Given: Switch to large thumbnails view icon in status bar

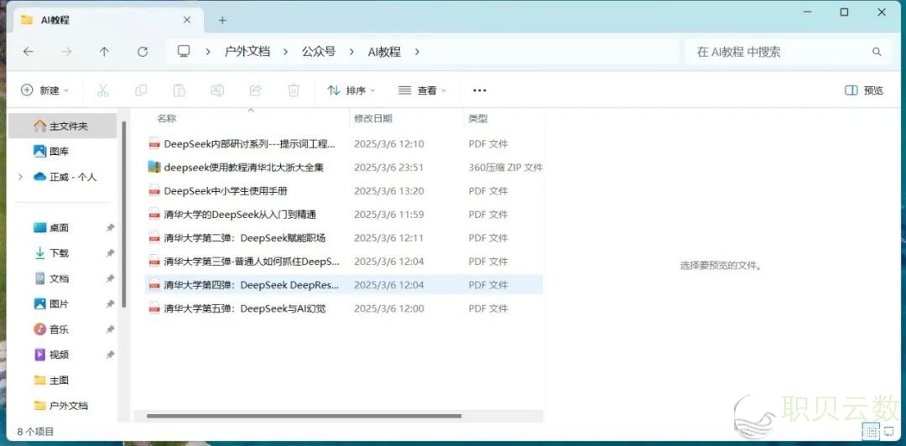Looking at the screenshot, I should [889, 430].
